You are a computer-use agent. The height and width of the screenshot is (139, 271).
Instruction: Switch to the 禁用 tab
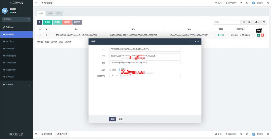click(x=50, y=13)
